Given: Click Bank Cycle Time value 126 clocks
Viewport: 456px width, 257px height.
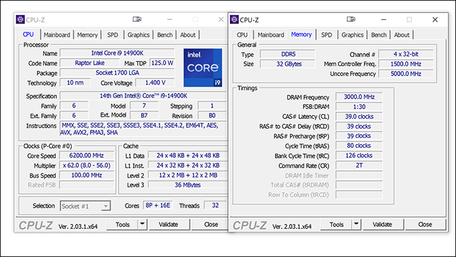Looking at the screenshot, I should [x=359, y=156].
